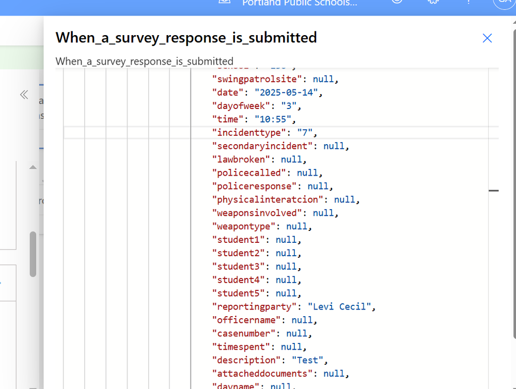The width and height of the screenshot is (516, 389).
Task: Select the "Levi Cecil" reportingparty value
Action: tap(339, 307)
